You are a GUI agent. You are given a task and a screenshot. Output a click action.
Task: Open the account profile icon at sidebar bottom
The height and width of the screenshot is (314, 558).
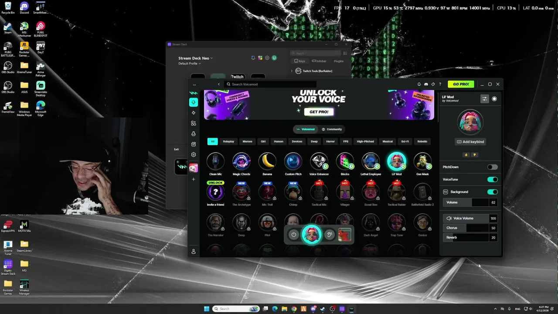coord(194,252)
